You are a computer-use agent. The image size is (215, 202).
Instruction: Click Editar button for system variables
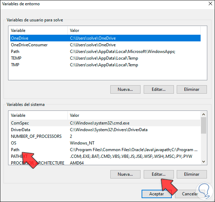click(x=159, y=174)
